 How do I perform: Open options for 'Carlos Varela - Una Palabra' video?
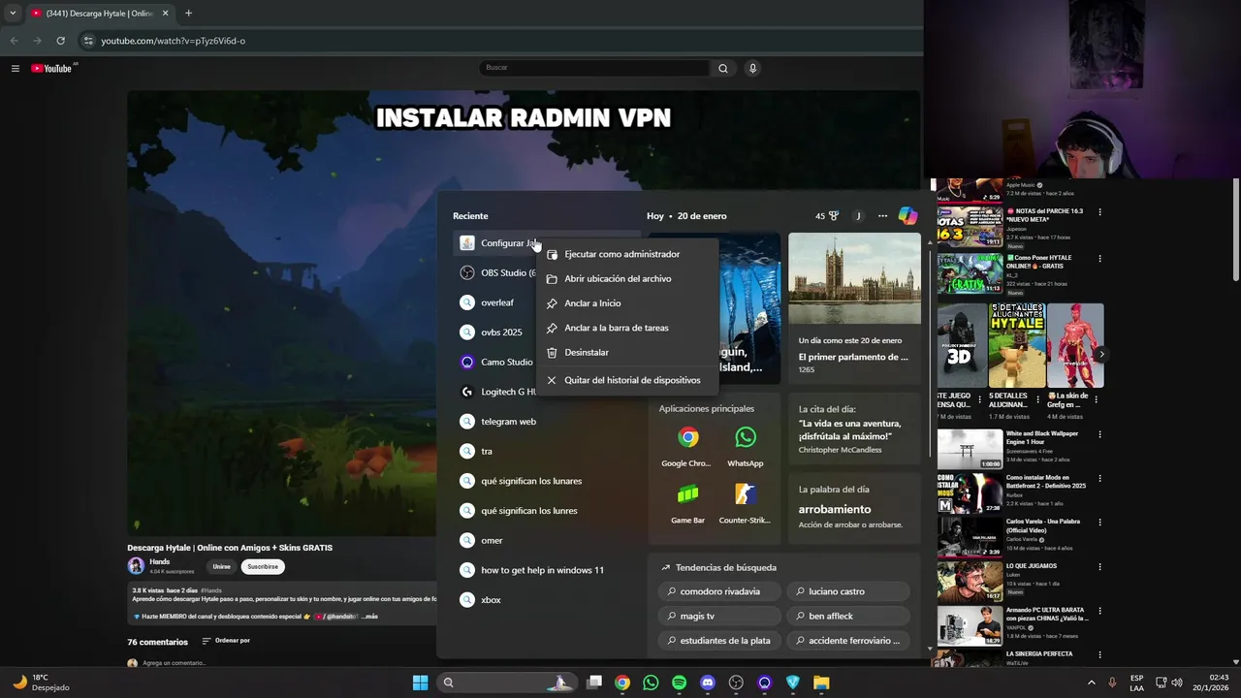click(x=1099, y=523)
